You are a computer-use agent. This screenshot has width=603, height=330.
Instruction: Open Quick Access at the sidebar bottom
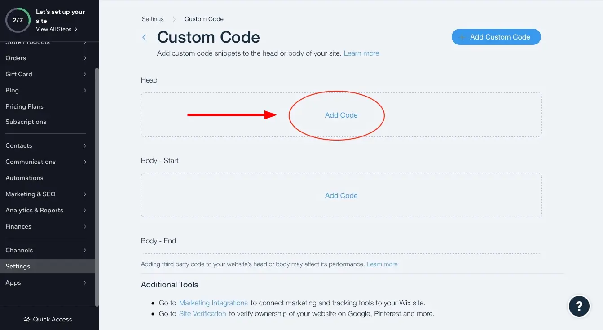pyautogui.click(x=48, y=319)
